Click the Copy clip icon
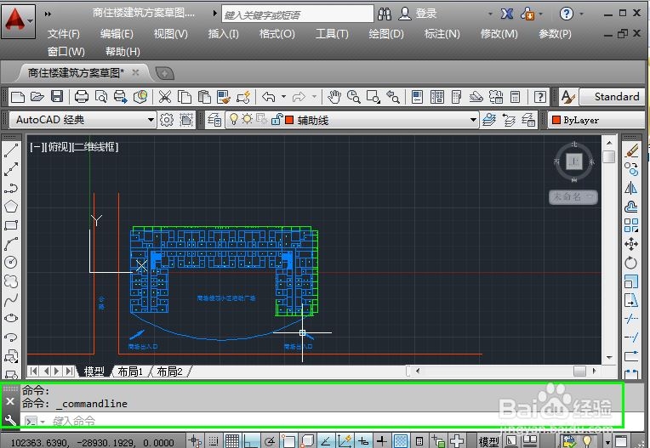This screenshot has height=448, width=650. (x=185, y=97)
